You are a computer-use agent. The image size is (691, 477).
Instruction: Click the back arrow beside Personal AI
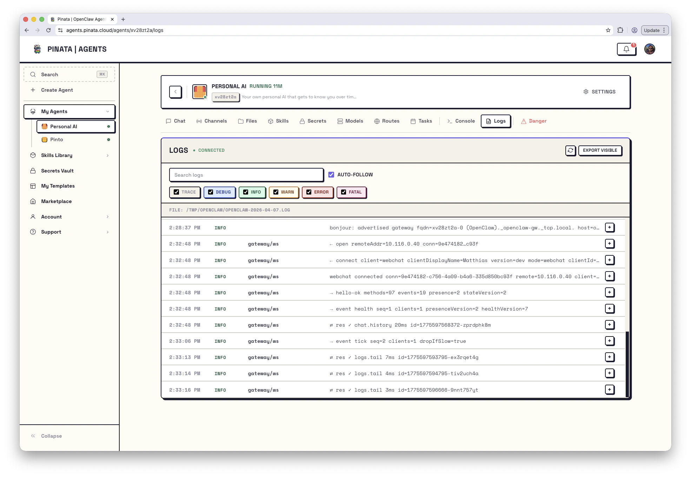pos(175,92)
